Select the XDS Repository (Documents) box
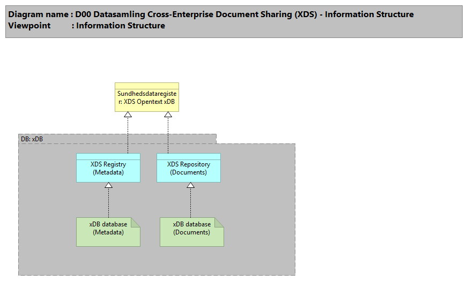 188,171
